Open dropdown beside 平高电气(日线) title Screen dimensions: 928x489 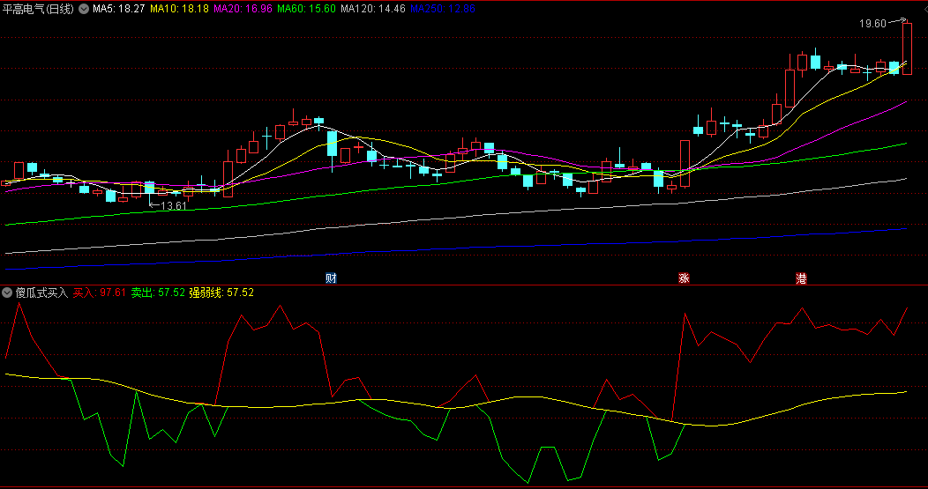(84, 9)
